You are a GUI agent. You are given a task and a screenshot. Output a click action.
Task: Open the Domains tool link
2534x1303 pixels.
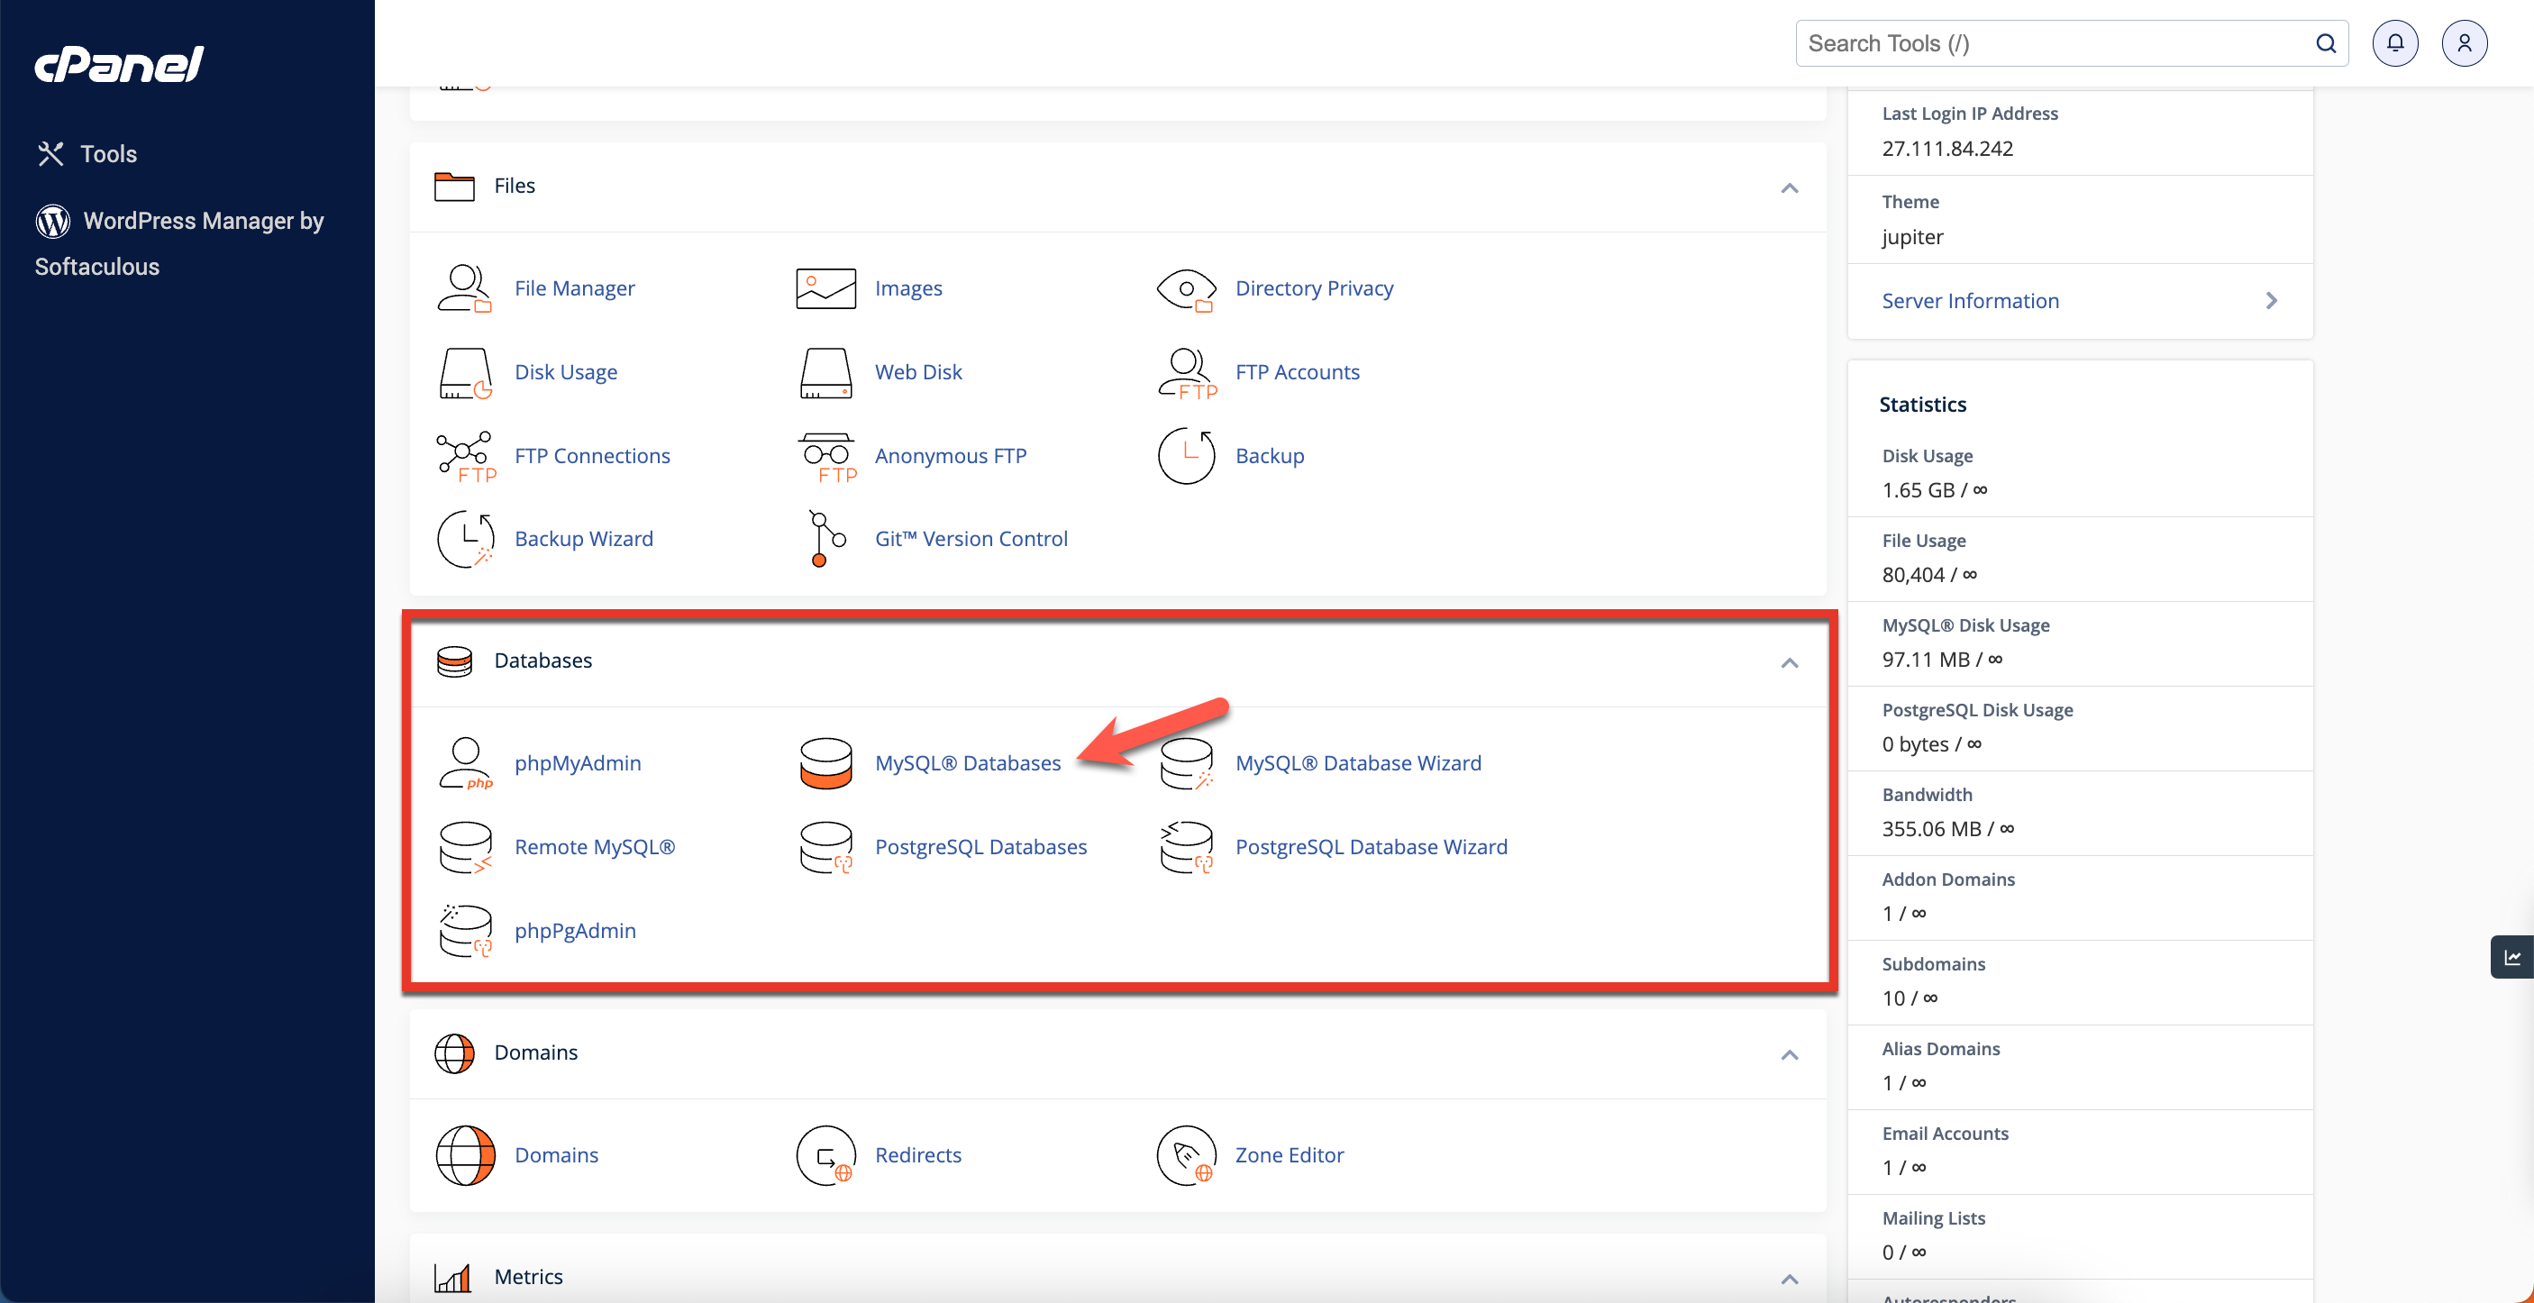556,1154
